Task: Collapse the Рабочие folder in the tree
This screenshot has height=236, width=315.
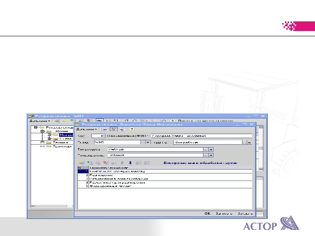Action: coord(42,131)
